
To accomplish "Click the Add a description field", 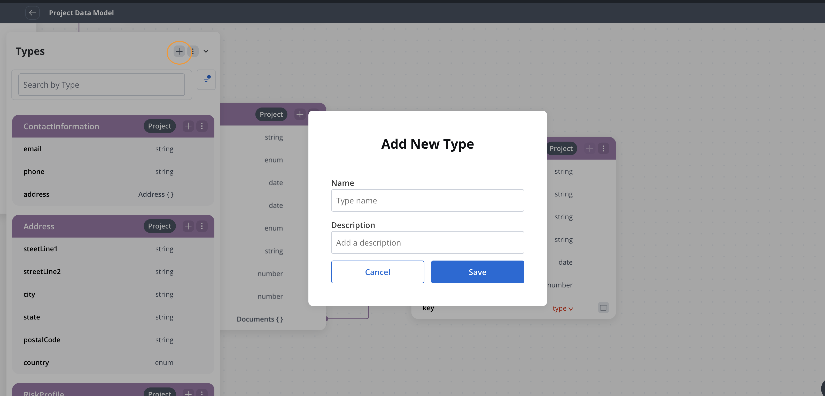I will pyautogui.click(x=427, y=242).
